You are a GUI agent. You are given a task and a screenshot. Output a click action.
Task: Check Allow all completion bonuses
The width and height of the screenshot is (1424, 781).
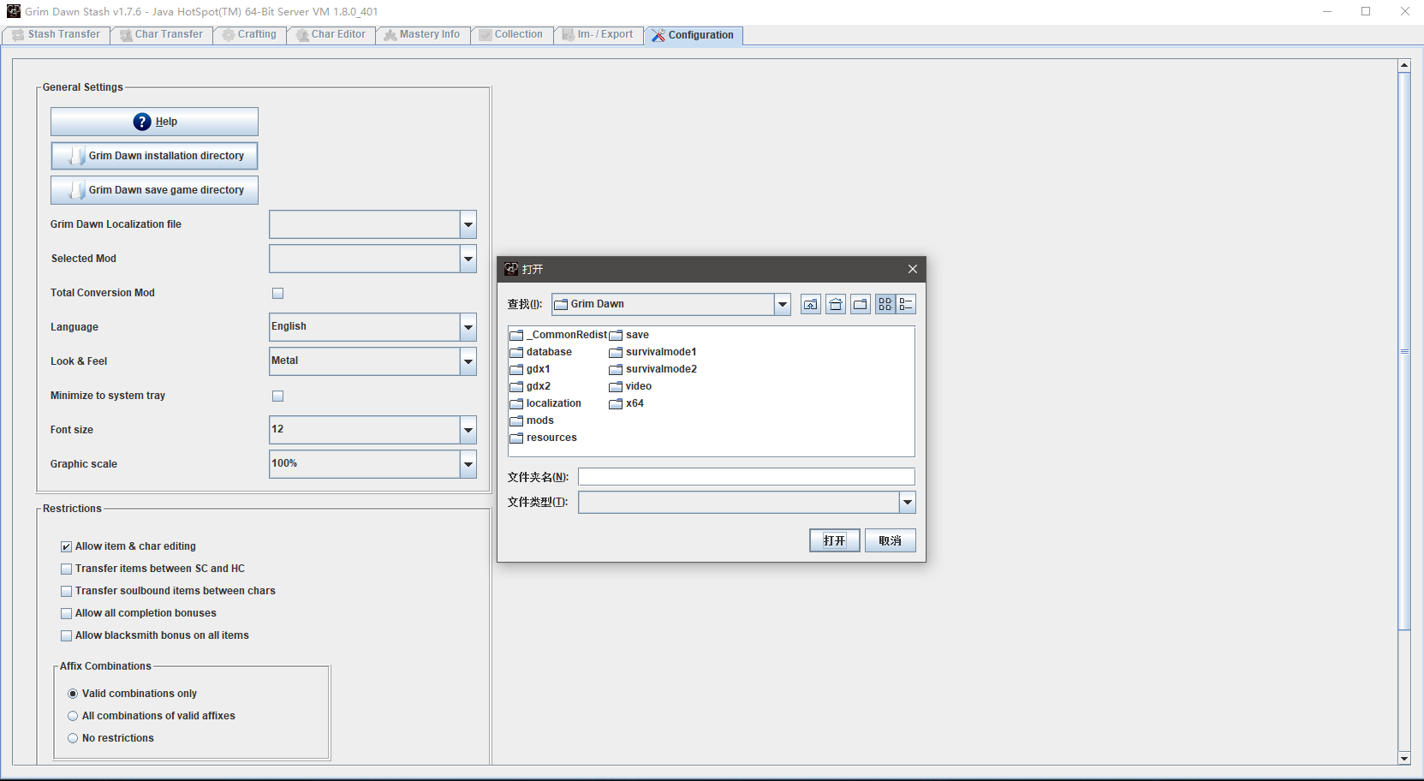pyautogui.click(x=66, y=613)
